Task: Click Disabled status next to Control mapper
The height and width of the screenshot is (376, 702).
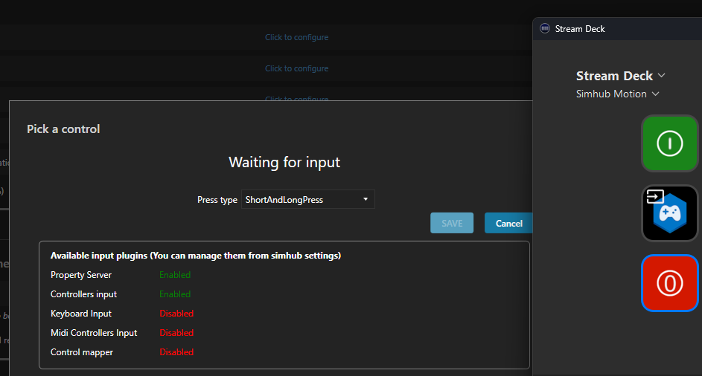Action: coord(176,352)
